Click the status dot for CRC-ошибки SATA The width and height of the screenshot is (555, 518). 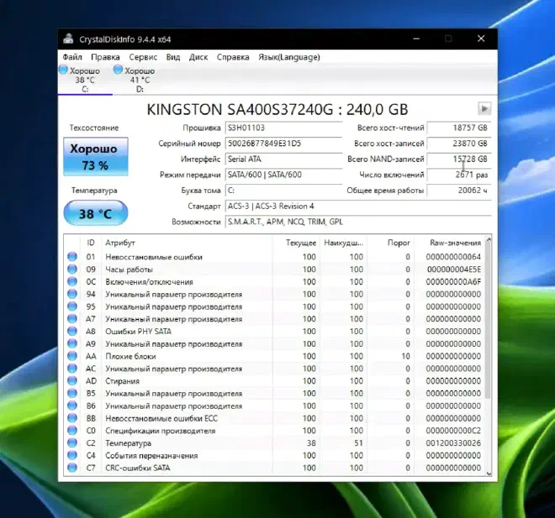[x=72, y=468]
